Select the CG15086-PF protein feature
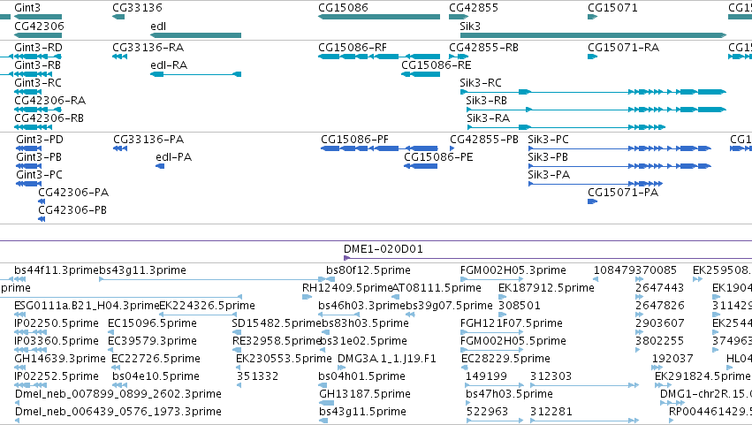Screen dimensions: 752x425 pyautogui.click(x=379, y=148)
